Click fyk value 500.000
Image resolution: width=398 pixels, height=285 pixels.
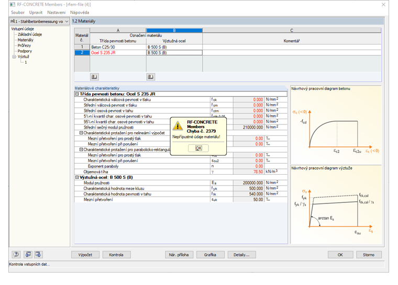pyautogui.click(x=249, y=188)
